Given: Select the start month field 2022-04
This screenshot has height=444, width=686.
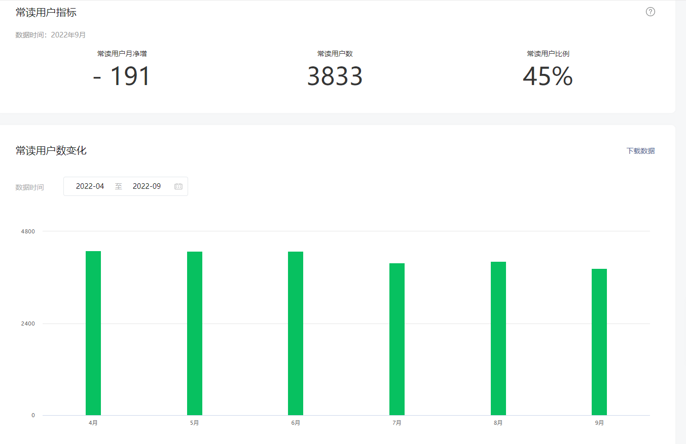Looking at the screenshot, I should point(90,186).
